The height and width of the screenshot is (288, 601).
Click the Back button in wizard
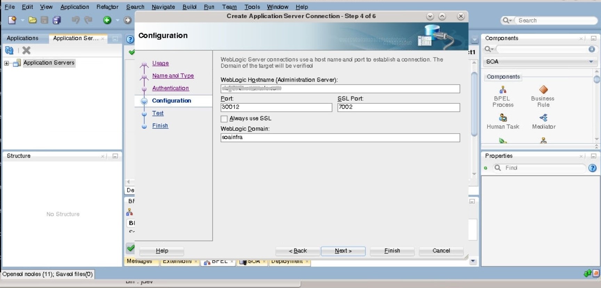click(297, 251)
